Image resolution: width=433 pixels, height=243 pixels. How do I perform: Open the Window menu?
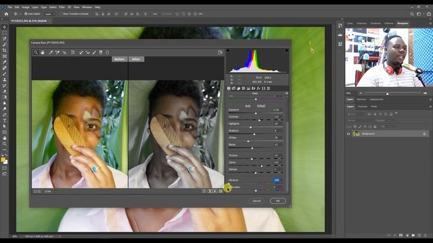[x=87, y=7]
